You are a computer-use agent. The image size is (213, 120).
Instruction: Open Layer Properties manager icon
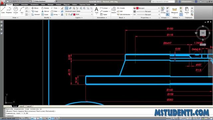[x=67, y=8]
